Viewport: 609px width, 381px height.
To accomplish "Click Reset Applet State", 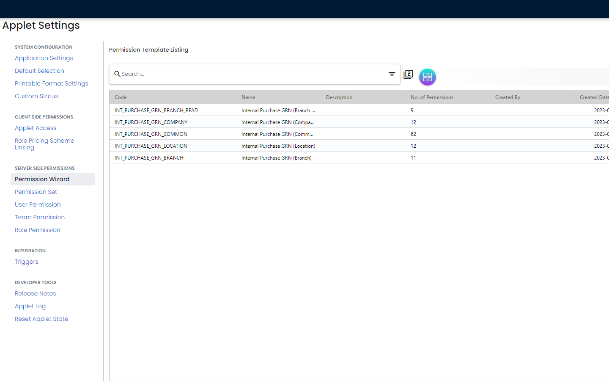I will coord(41,319).
